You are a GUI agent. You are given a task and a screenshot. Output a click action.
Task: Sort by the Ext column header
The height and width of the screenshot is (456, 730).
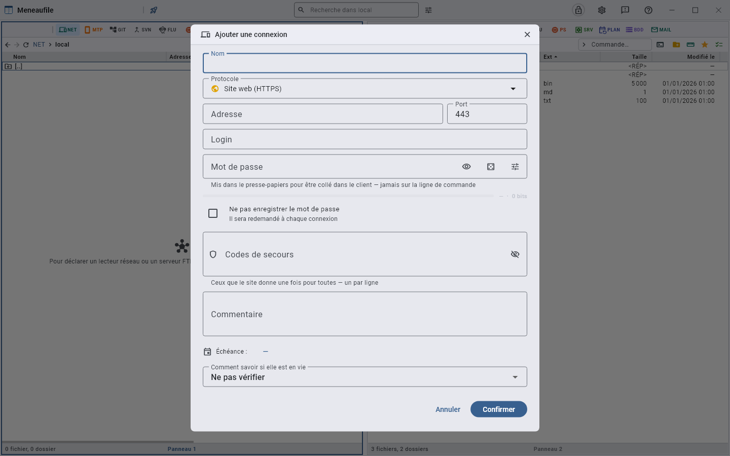pos(550,57)
